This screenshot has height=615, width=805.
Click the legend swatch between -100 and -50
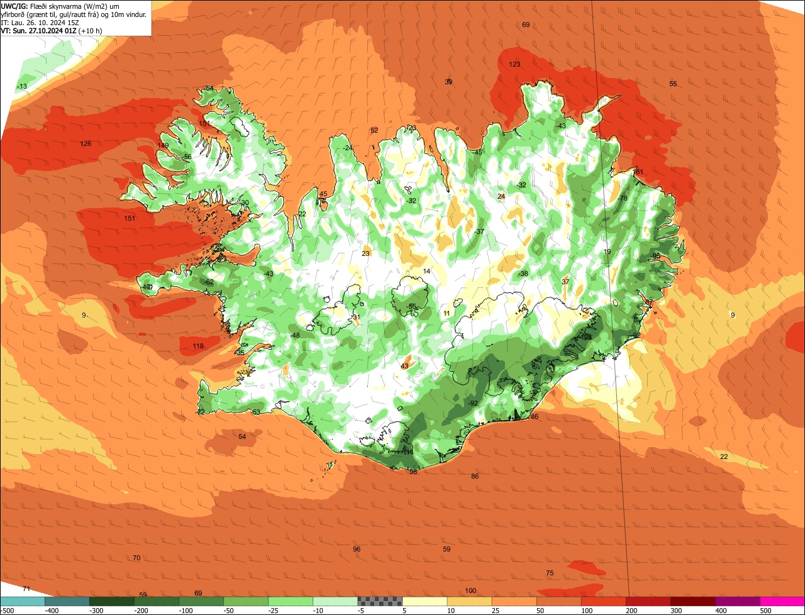point(201,601)
